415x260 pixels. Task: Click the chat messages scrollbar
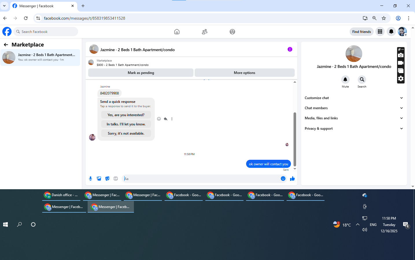pos(295,139)
